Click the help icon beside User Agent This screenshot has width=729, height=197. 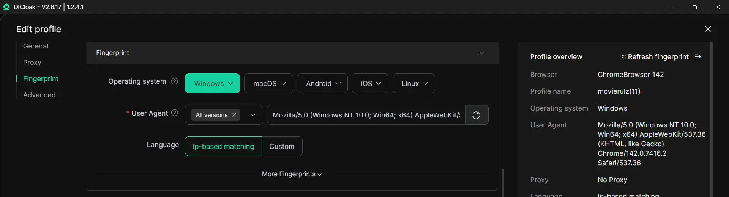pos(175,113)
